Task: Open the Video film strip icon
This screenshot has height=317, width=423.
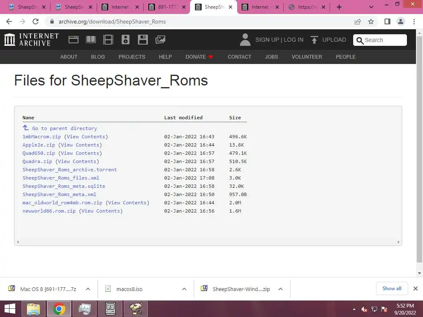Action: coord(108,40)
